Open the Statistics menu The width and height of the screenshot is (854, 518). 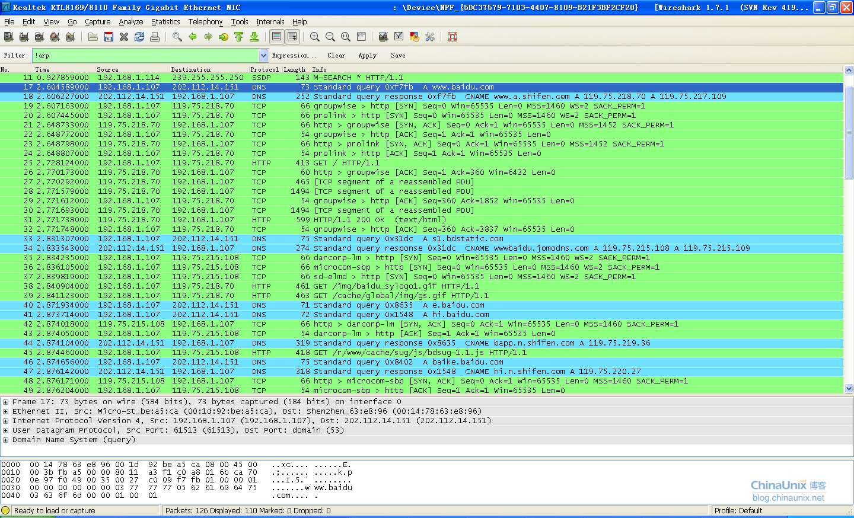click(x=165, y=21)
